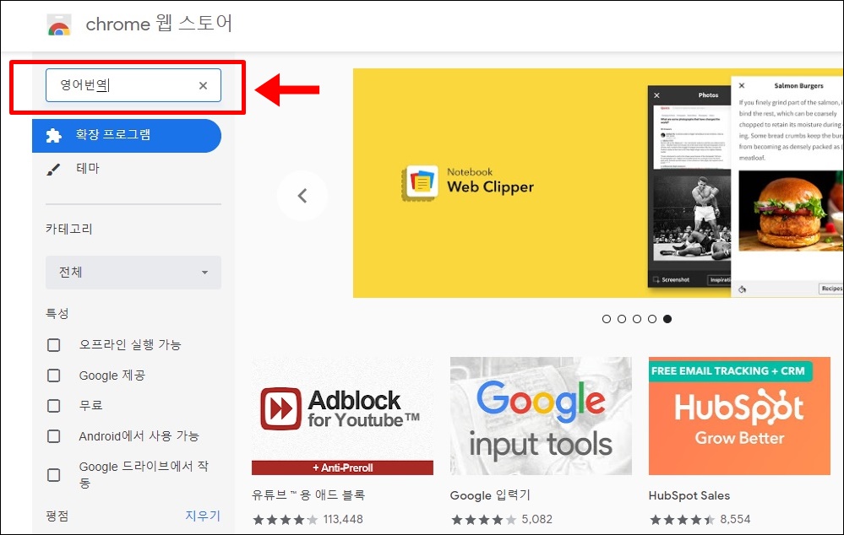Click the 유튜브 용 애드 블록 title
Viewport: 844px width, 535px height.
point(308,495)
